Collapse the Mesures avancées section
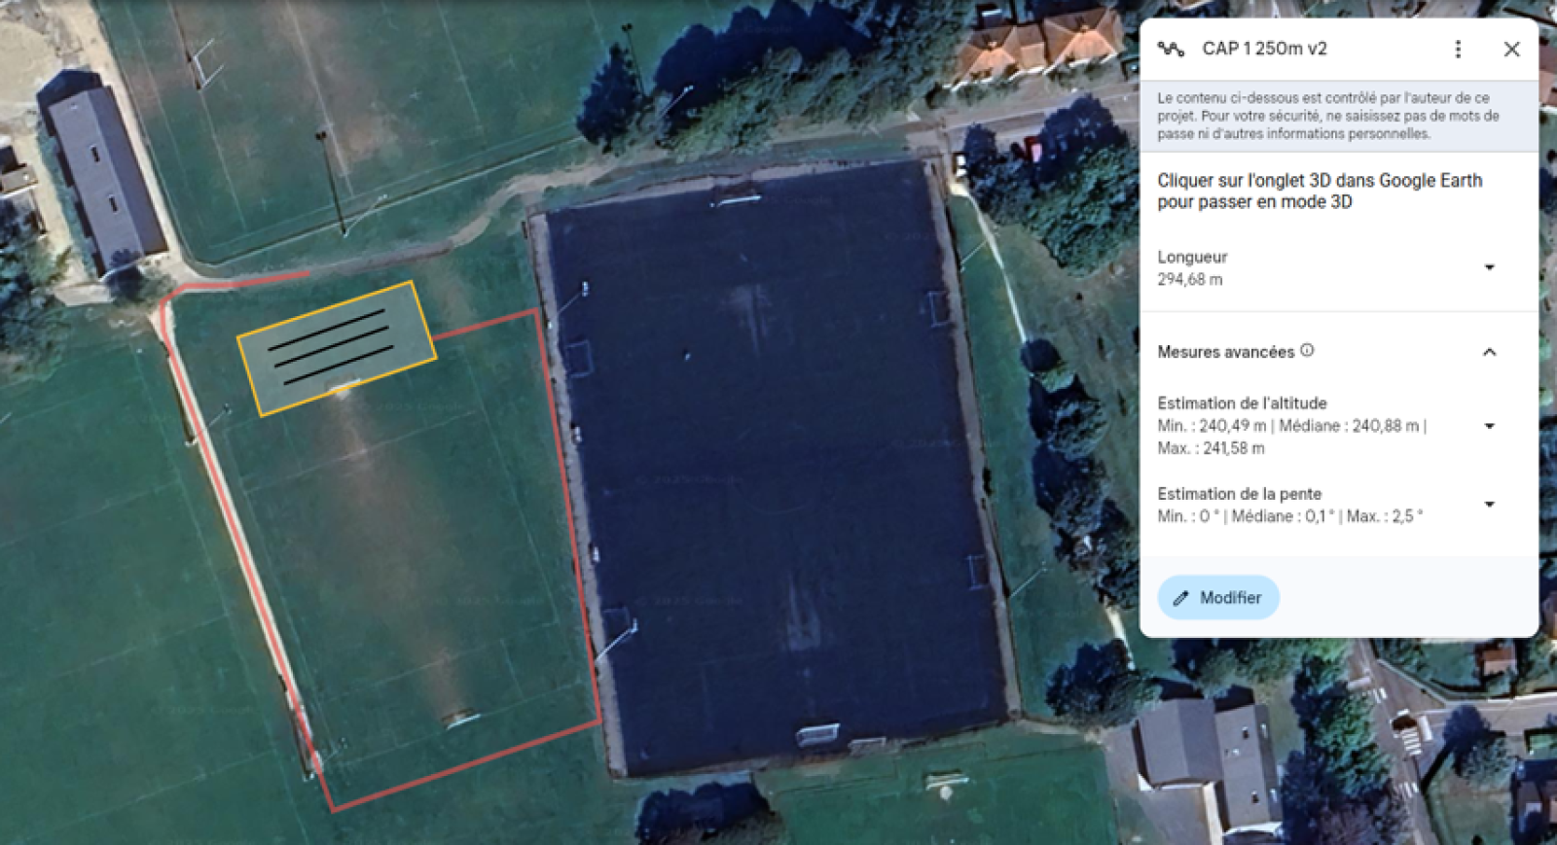1557x845 pixels. click(x=1489, y=352)
